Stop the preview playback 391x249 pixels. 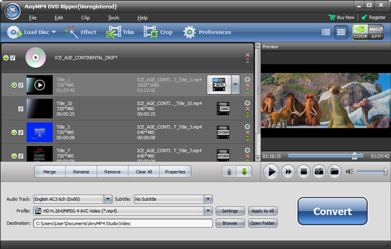[x=304, y=171]
